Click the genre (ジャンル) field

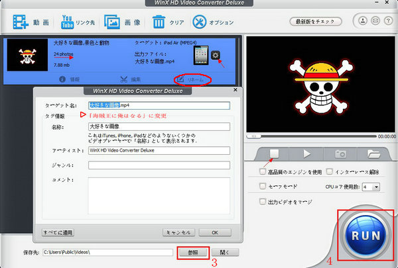point(159,165)
